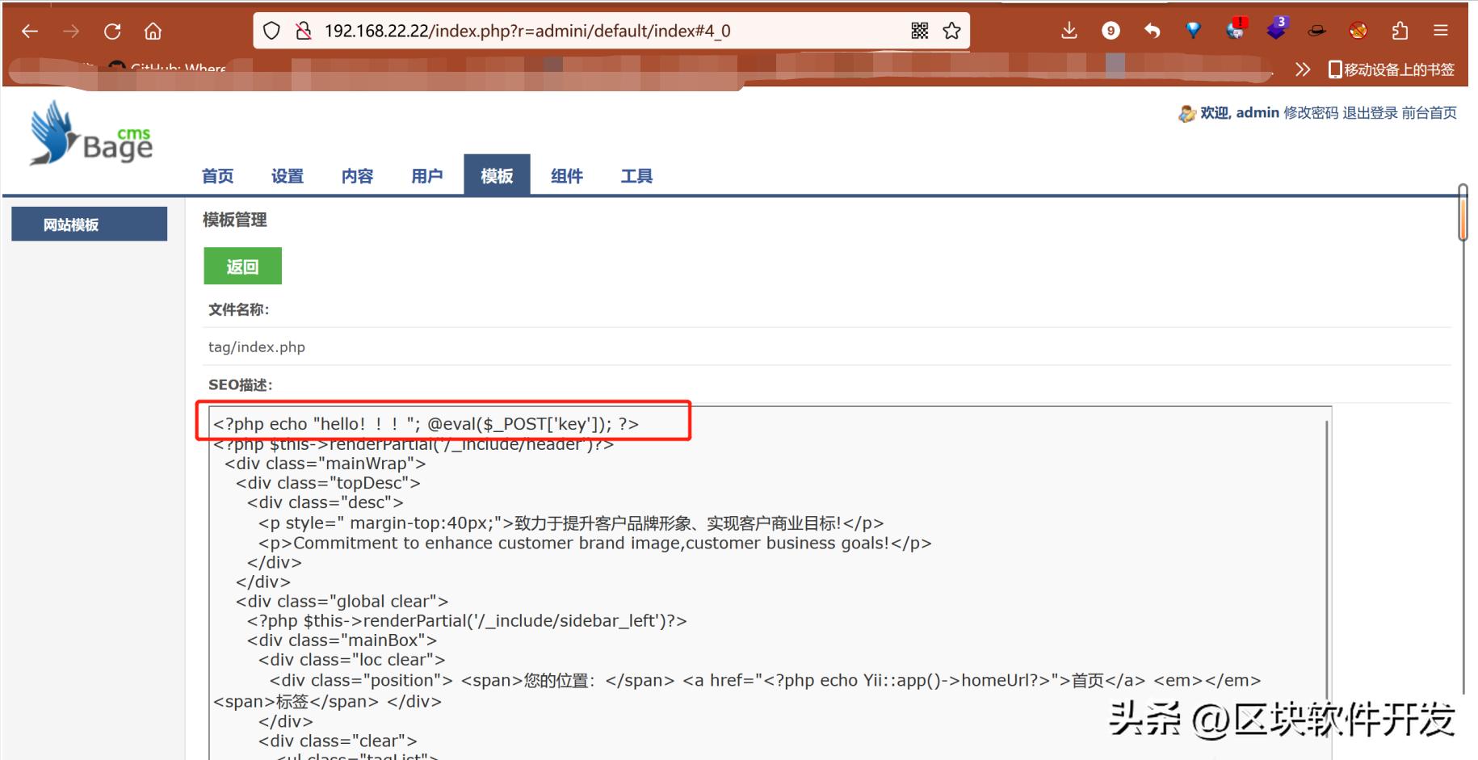
Task: Open the extension with red badge
Action: pos(1236,29)
